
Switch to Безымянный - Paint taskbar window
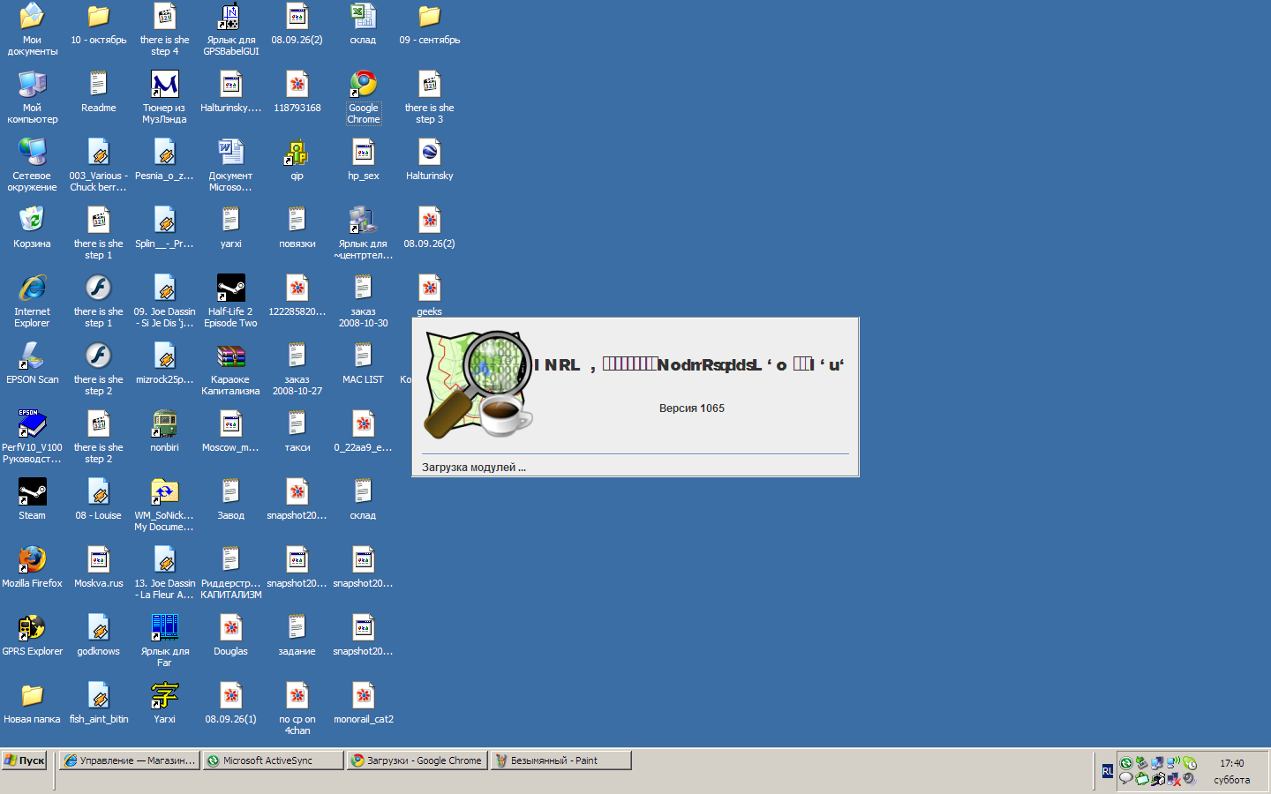point(561,760)
